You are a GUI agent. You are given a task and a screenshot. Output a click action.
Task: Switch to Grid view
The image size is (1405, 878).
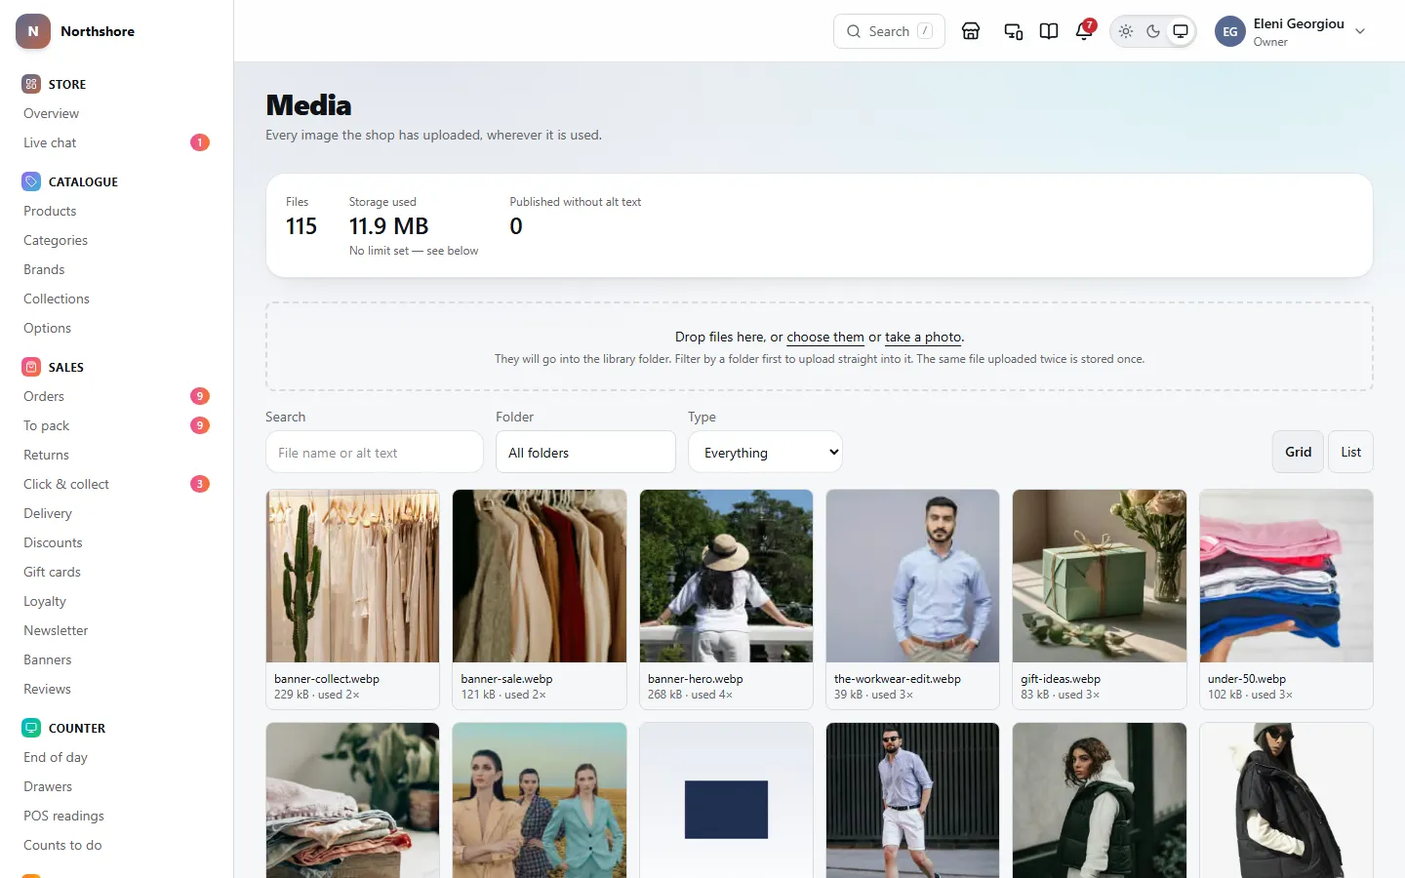click(1298, 452)
